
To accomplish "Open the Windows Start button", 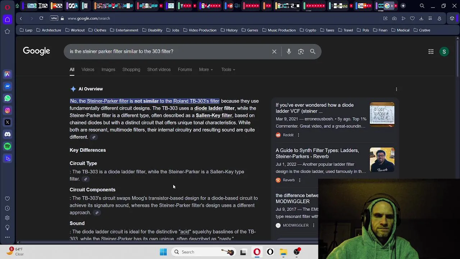I will (x=163, y=252).
